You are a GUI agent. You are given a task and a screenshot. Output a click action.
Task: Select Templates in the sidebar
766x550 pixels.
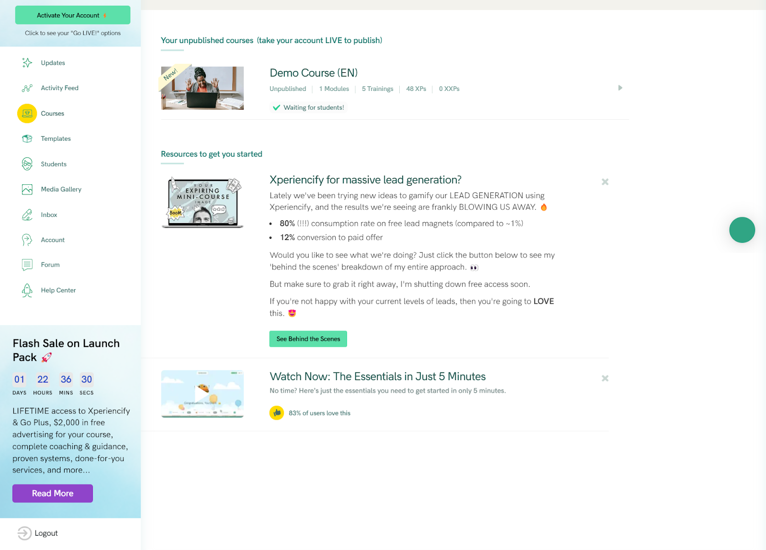pos(56,138)
